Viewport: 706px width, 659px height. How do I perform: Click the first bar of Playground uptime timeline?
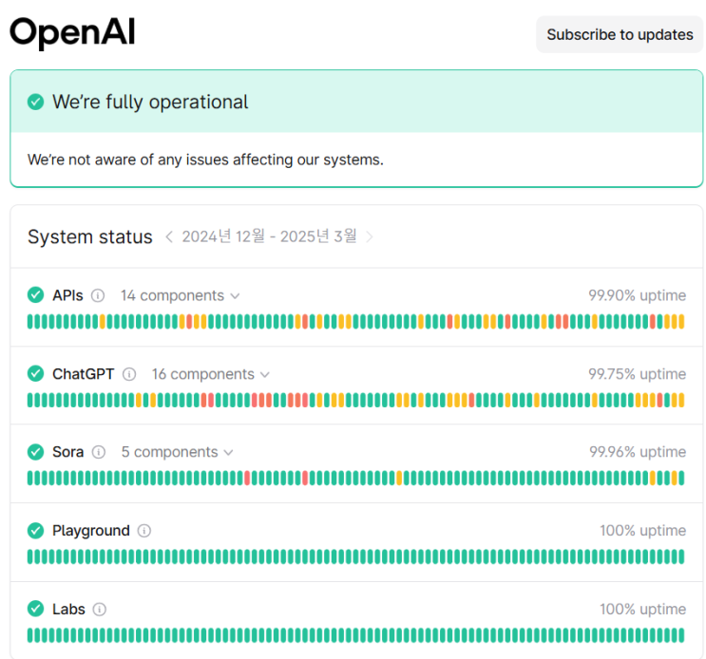click(30, 556)
